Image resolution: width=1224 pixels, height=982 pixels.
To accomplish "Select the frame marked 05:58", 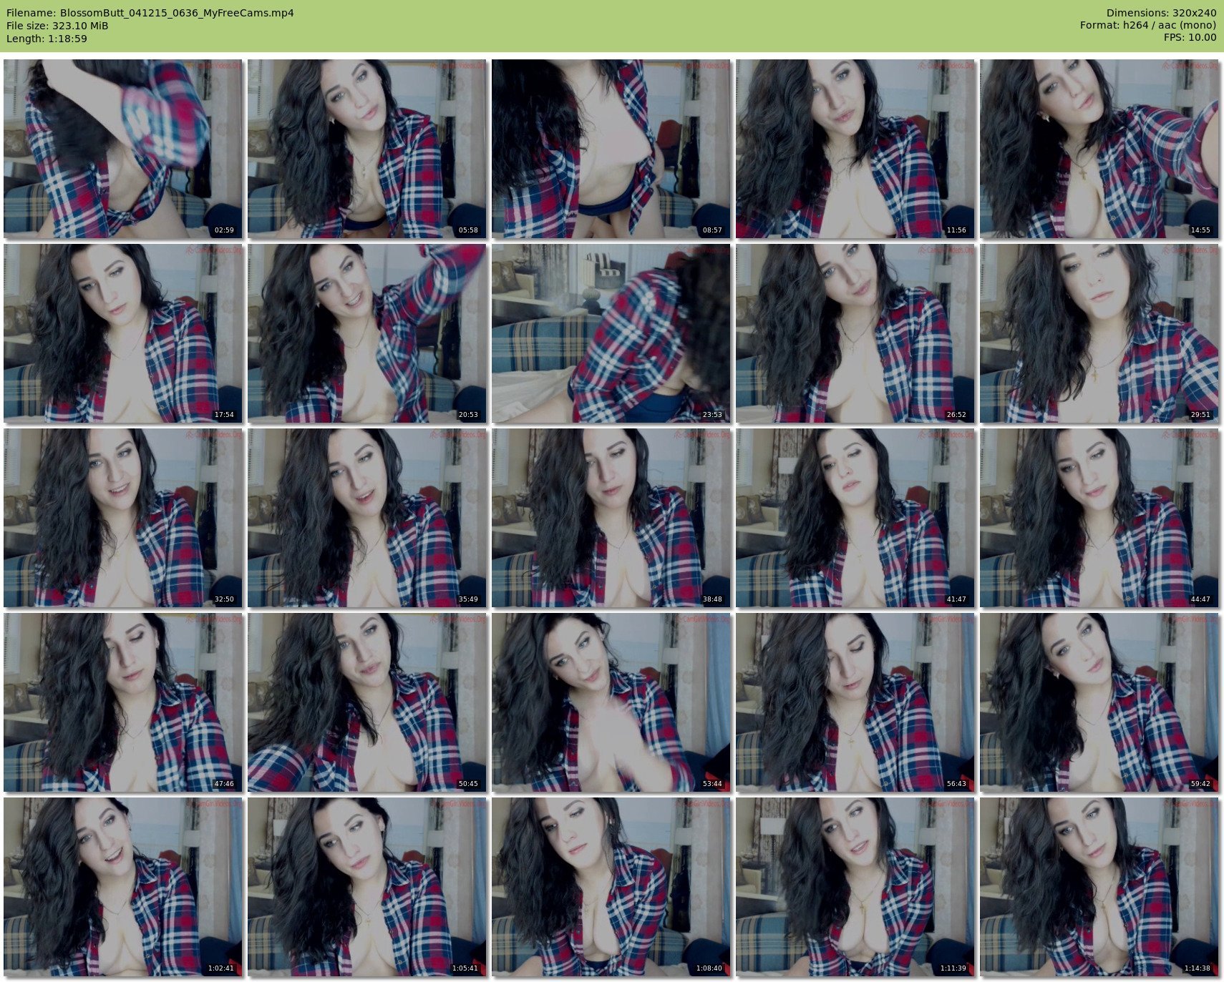I will coord(367,149).
